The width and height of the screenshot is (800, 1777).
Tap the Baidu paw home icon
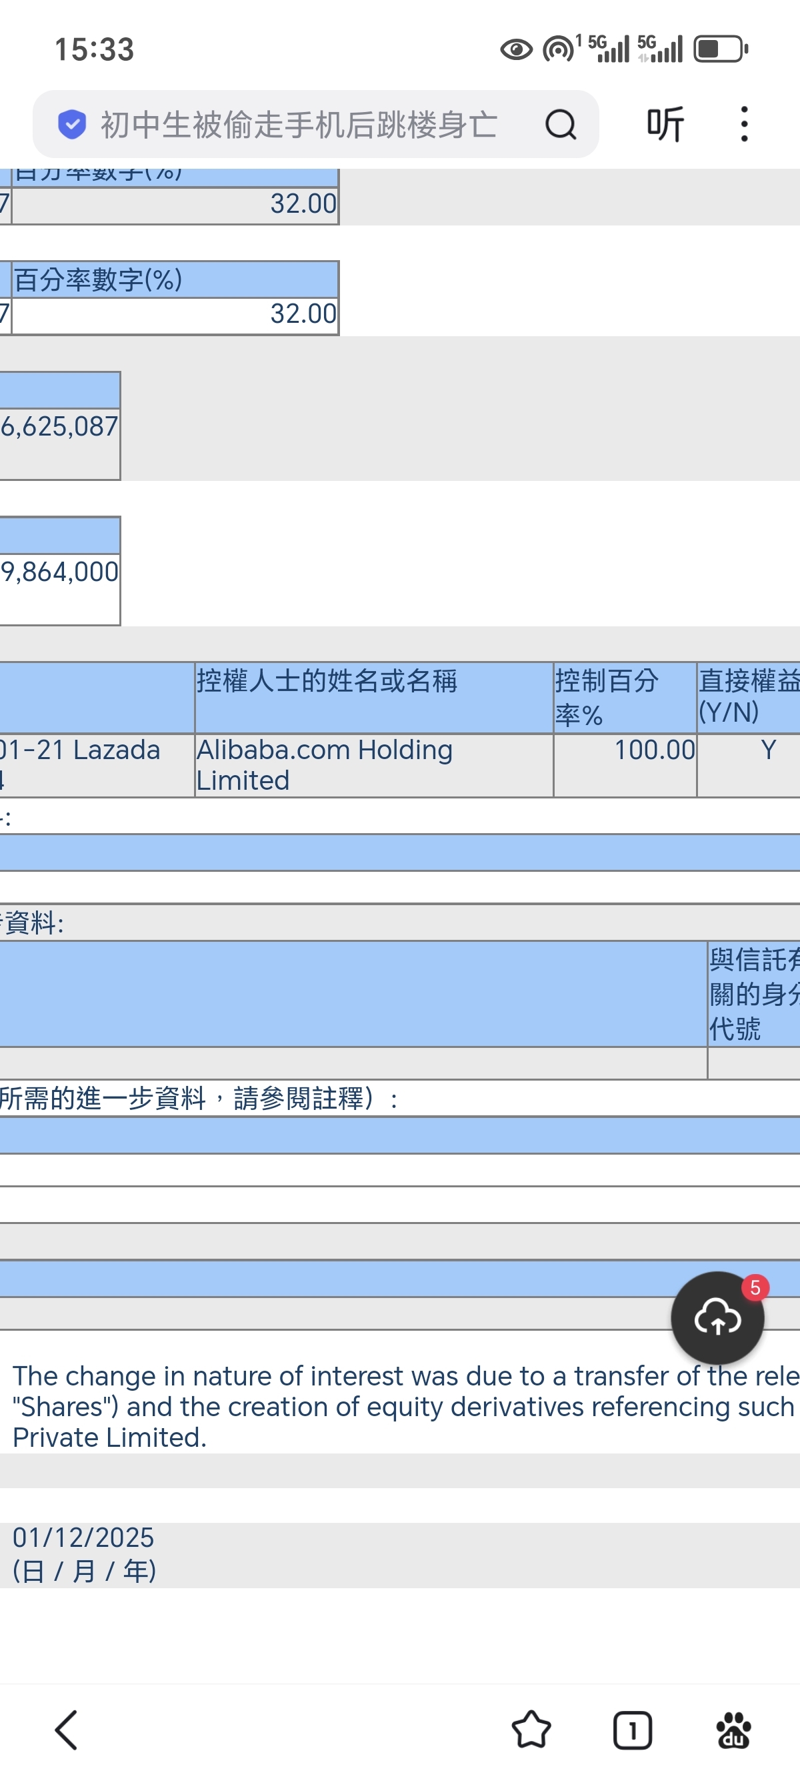point(733,1730)
